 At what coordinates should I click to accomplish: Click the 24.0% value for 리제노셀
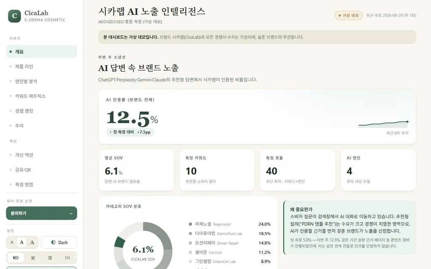(x=264, y=224)
